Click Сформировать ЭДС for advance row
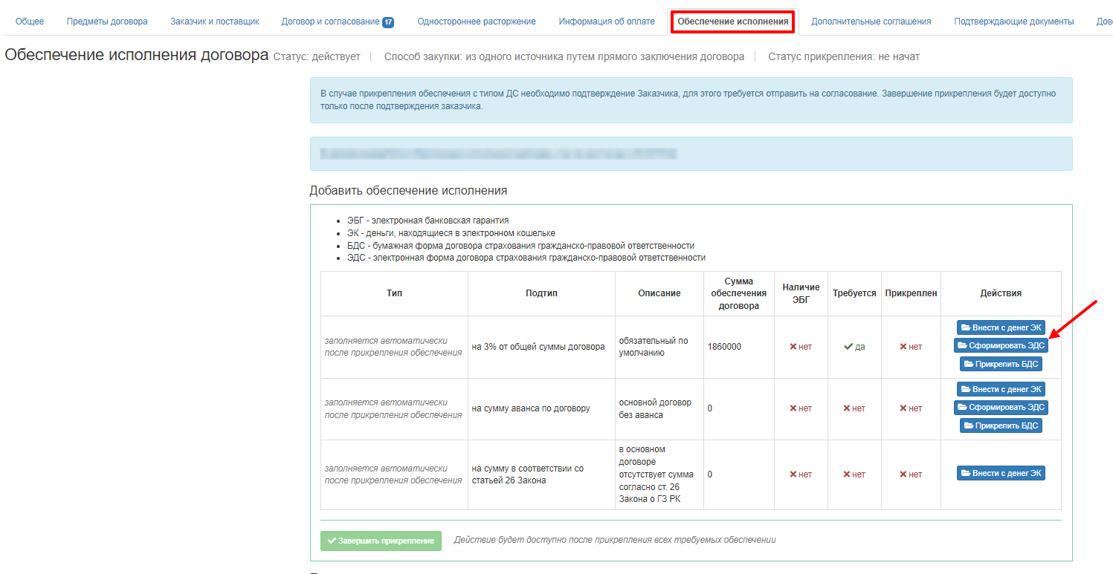 click(1001, 408)
